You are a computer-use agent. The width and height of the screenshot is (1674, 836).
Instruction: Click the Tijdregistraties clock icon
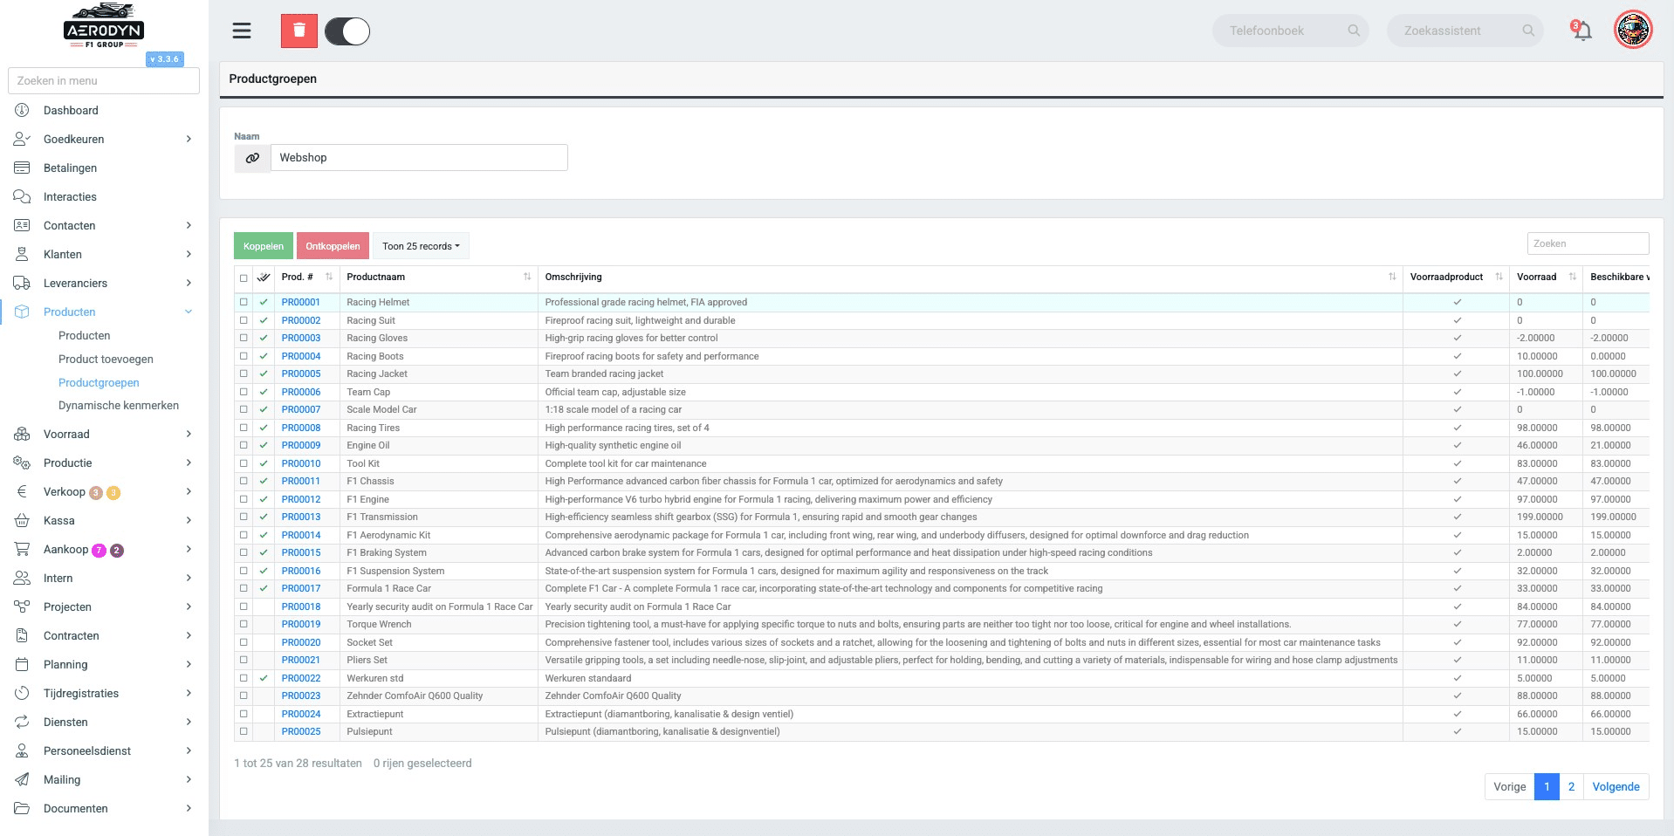click(x=23, y=694)
